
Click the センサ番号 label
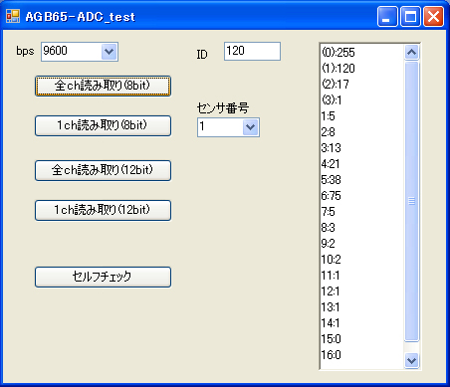223,107
